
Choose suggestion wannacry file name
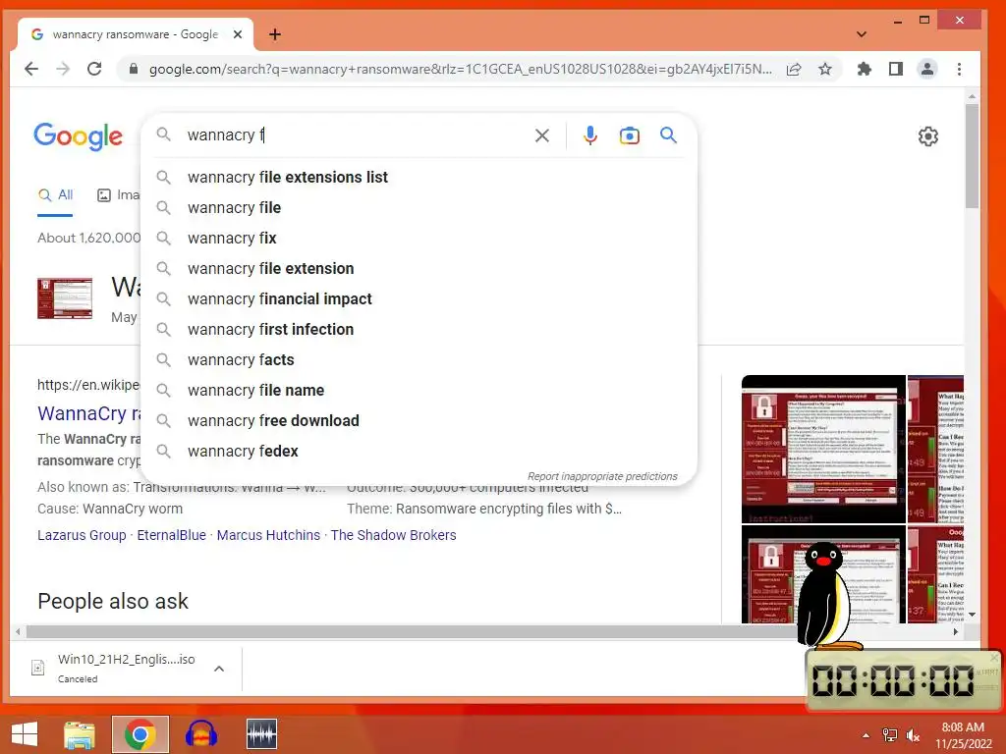419,391
